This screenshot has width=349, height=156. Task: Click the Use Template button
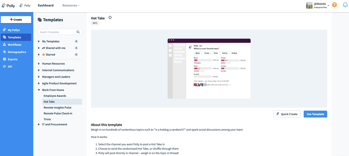pos(315,114)
